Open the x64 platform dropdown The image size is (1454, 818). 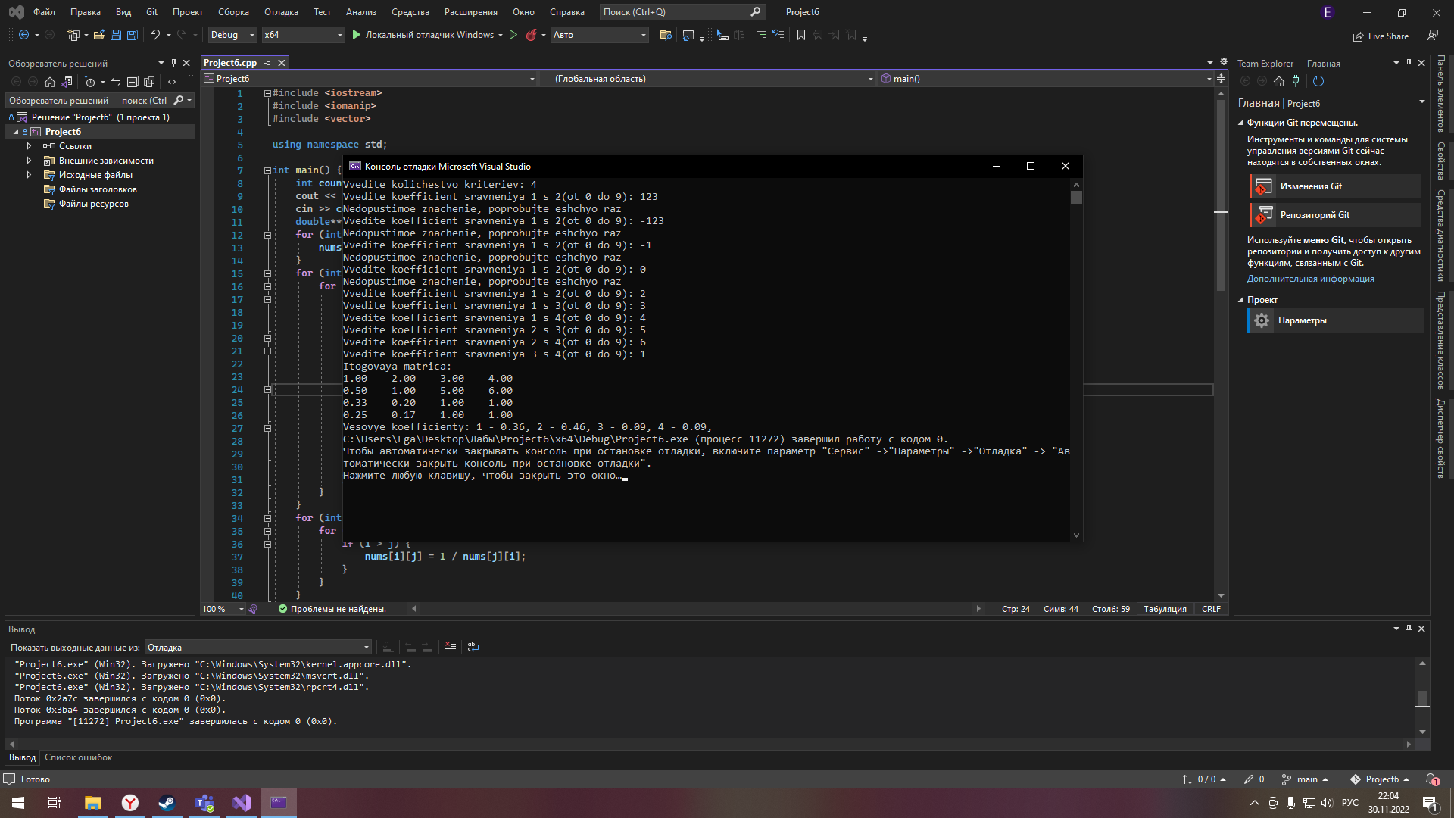(303, 35)
